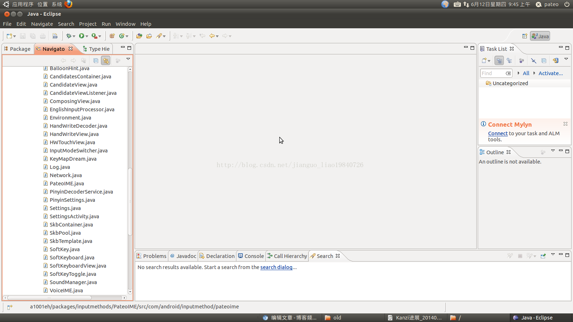Open the Debug dropdown arrow

click(x=74, y=36)
